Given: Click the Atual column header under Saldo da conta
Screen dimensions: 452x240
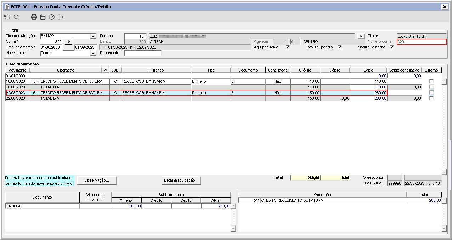Looking at the screenshot, I should (x=216, y=200).
